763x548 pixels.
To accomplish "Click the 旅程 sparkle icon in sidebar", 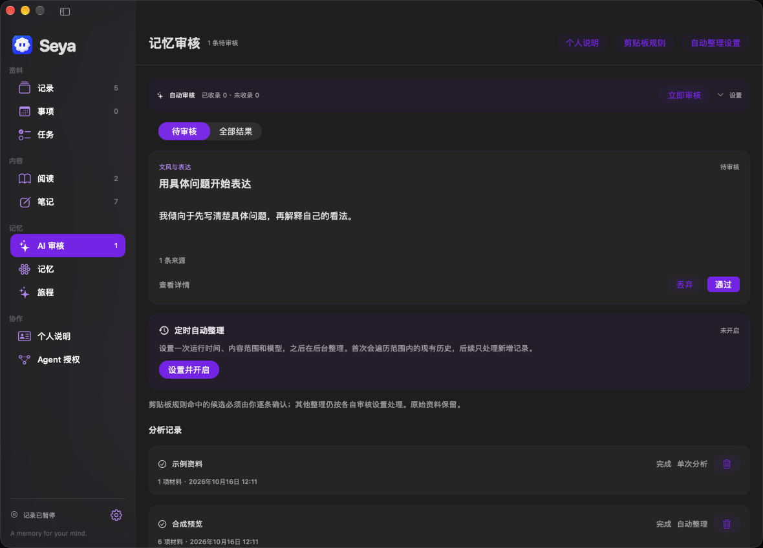I will (25, 292).
